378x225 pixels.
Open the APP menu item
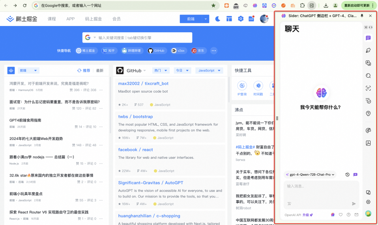(x=70, y=19)
